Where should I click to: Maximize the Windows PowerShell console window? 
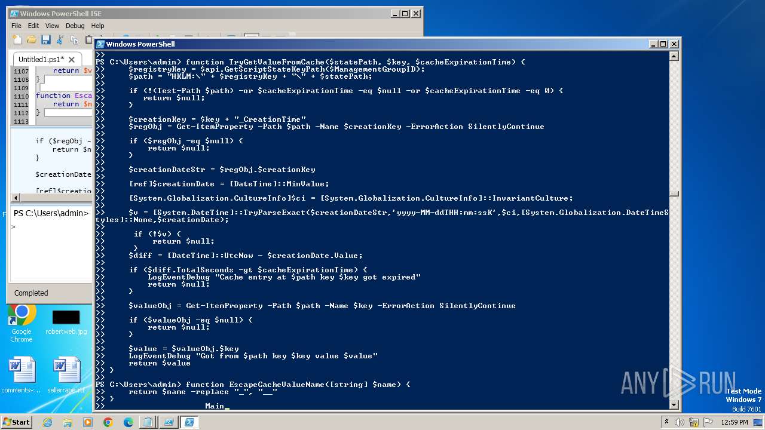pos(663,44)
